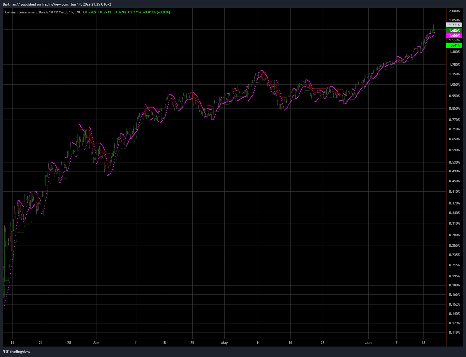Click the 0.490% price axis label
The image size is (466, 357).
tap(454, 171)
